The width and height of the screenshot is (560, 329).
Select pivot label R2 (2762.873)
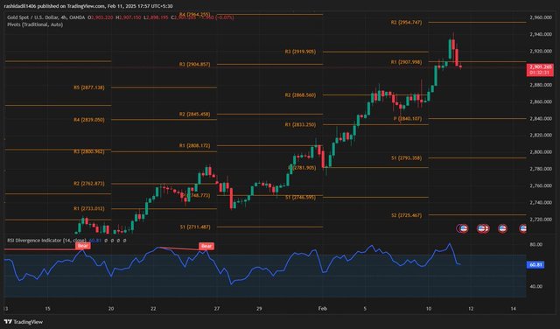coord(89,184)
